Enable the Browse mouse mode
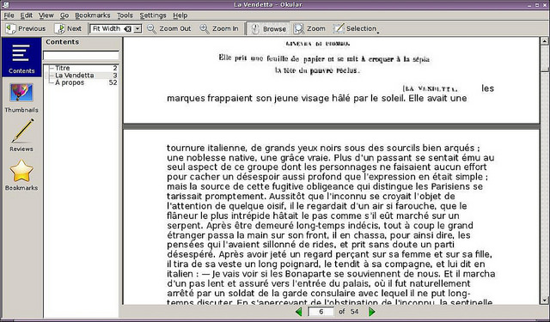This screenshot has width=550, height=322. tap(268, 28)
